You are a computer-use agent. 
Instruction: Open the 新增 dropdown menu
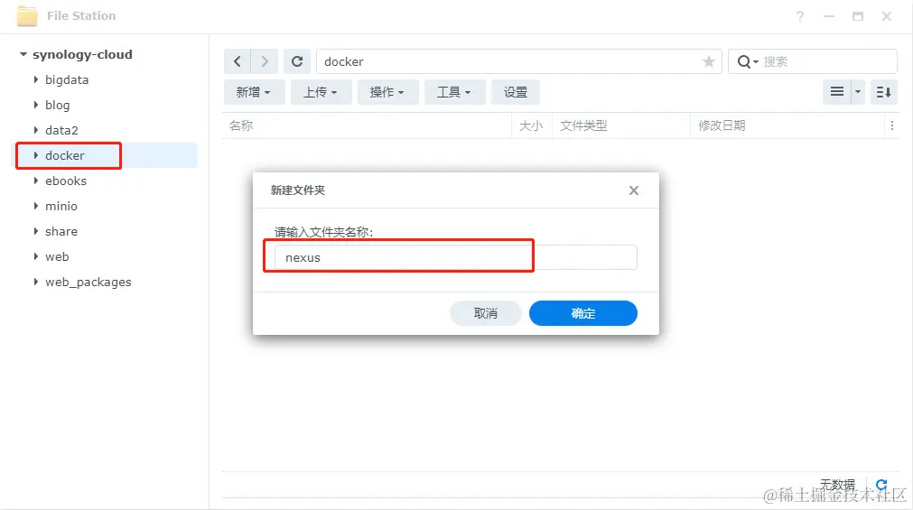[254, 92]
